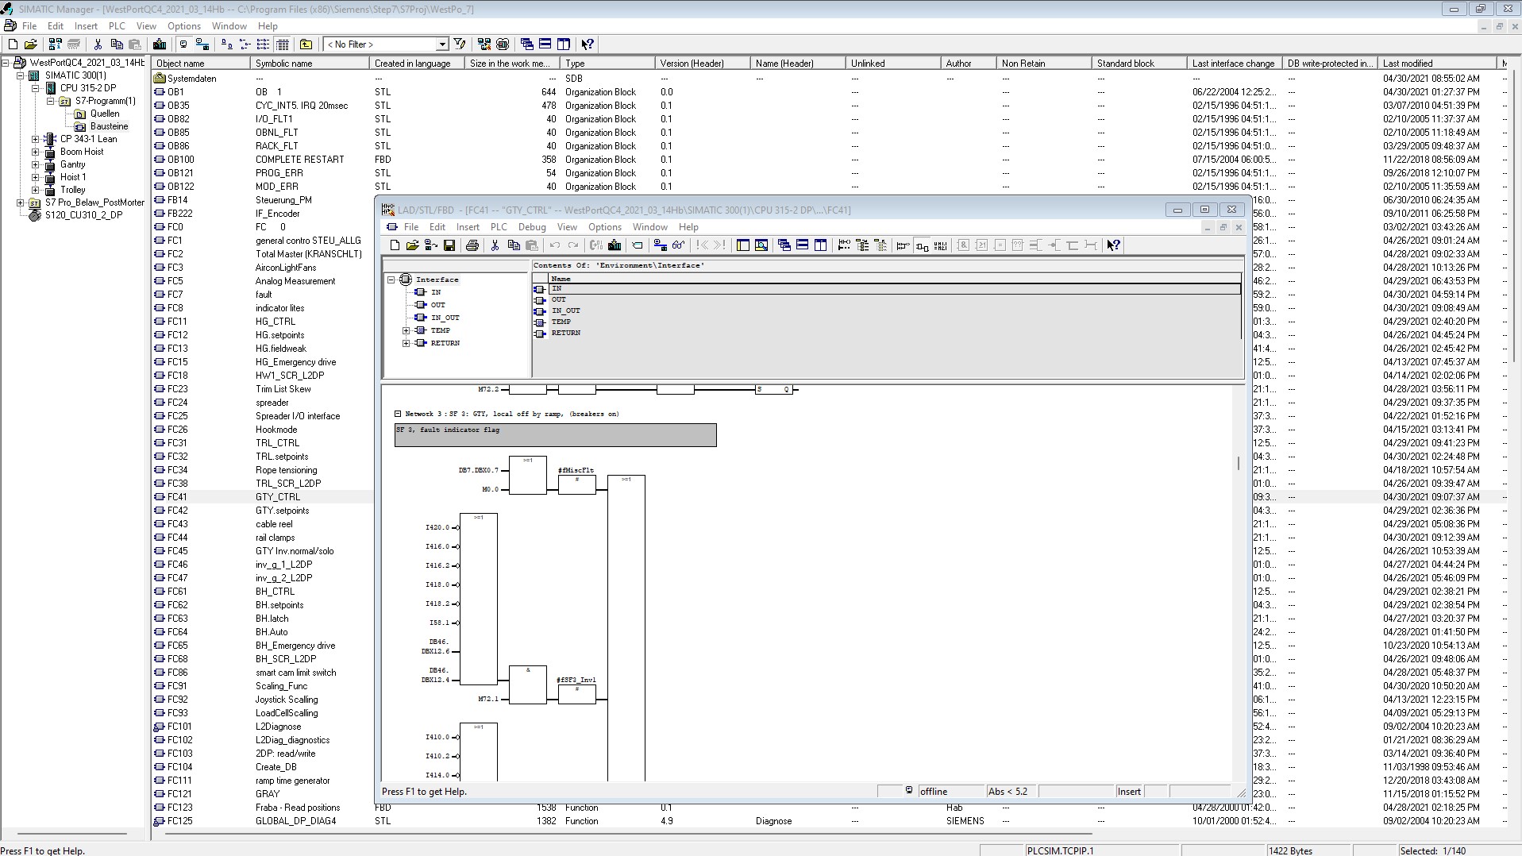1522x856 pixels.
Task: Click the Accessible Nodes icon in main toolbar
Action: (55, 44)
